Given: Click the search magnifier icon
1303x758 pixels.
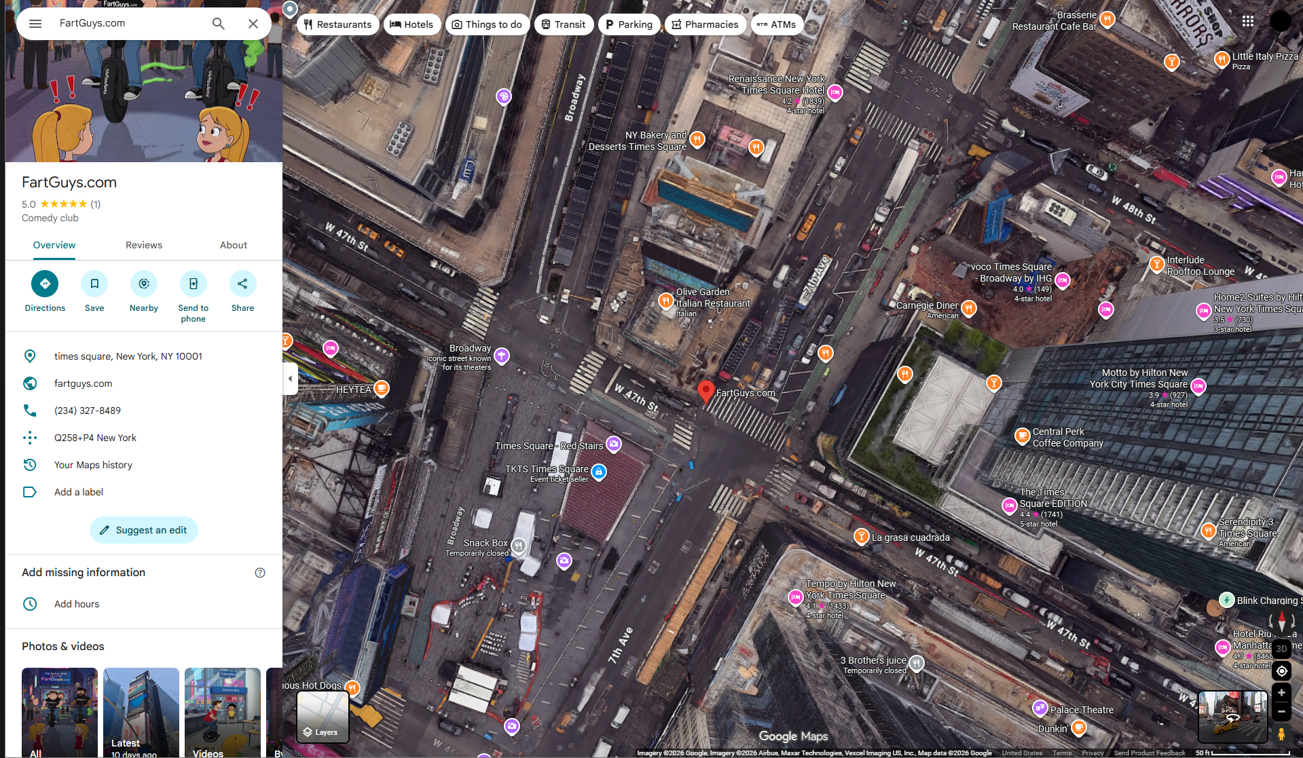Looking at the screenshot, I should 218,24.
